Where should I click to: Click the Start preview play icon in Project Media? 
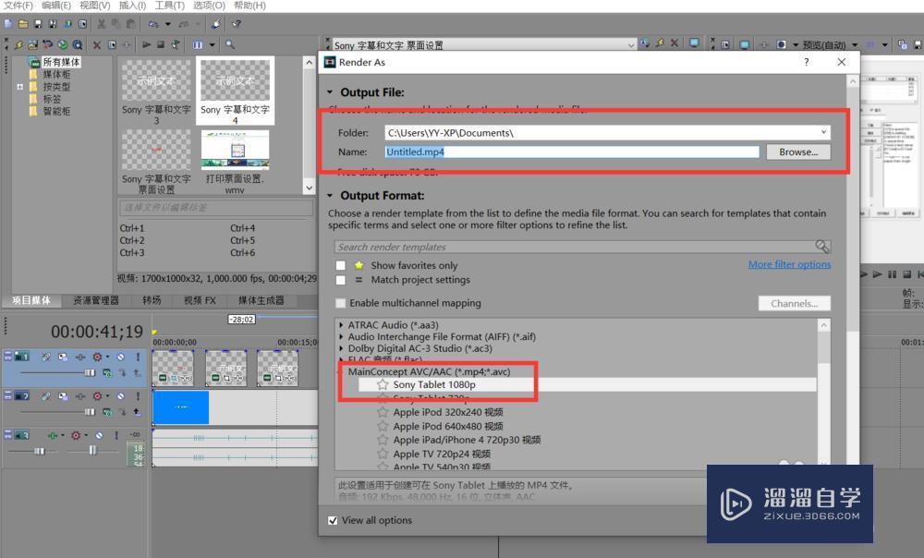pos(146,44)
